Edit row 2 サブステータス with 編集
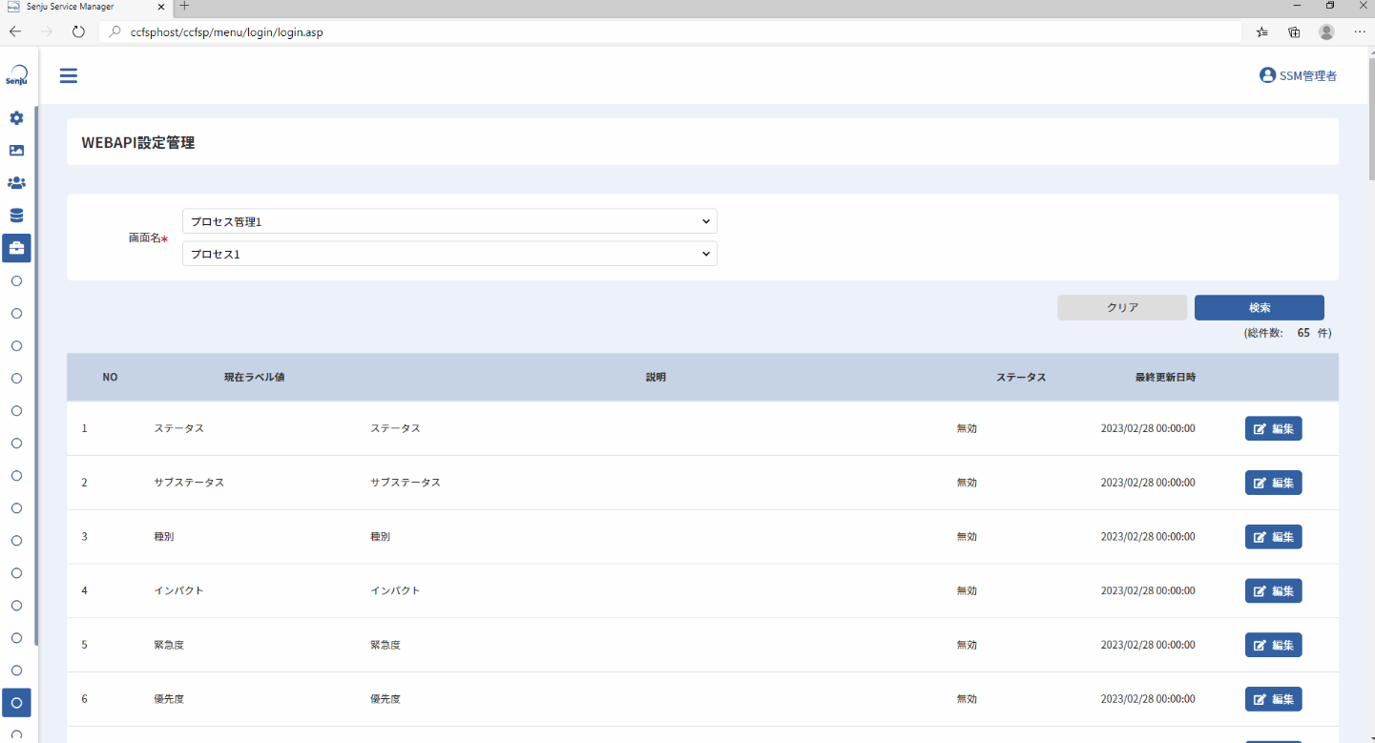Viewport: 1375px width, 743px height. pos(1273,483)
